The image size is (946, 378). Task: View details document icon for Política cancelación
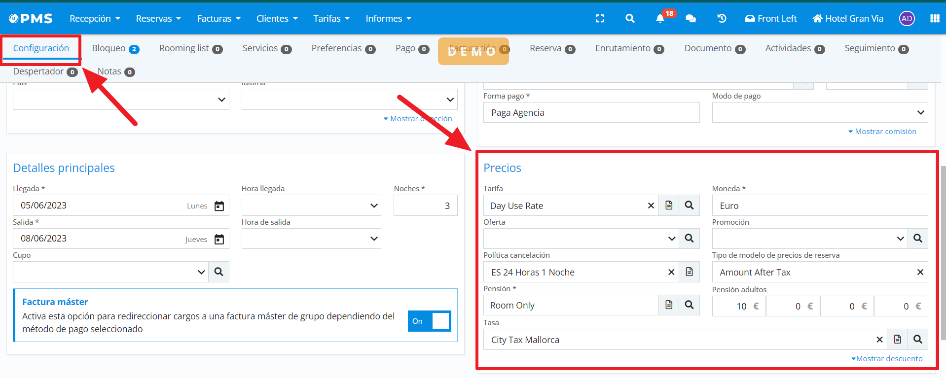pos(689,272)
